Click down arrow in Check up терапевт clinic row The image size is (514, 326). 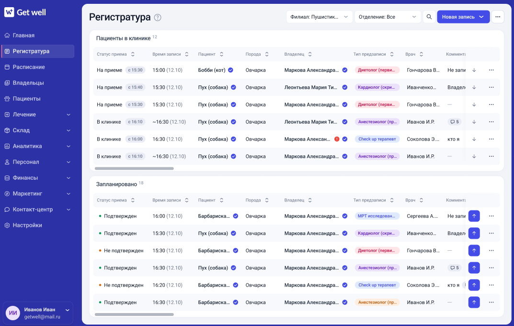click(x=474, y=139)
